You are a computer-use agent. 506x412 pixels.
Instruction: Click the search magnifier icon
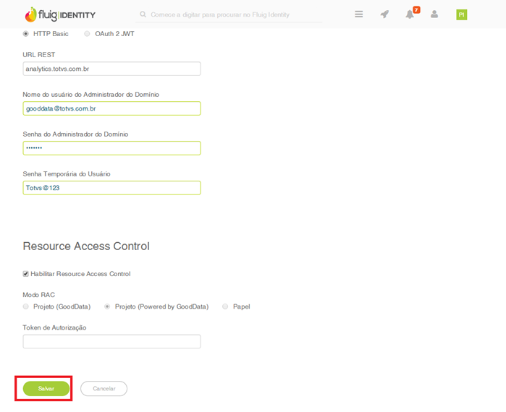click(x=143, y=14)
